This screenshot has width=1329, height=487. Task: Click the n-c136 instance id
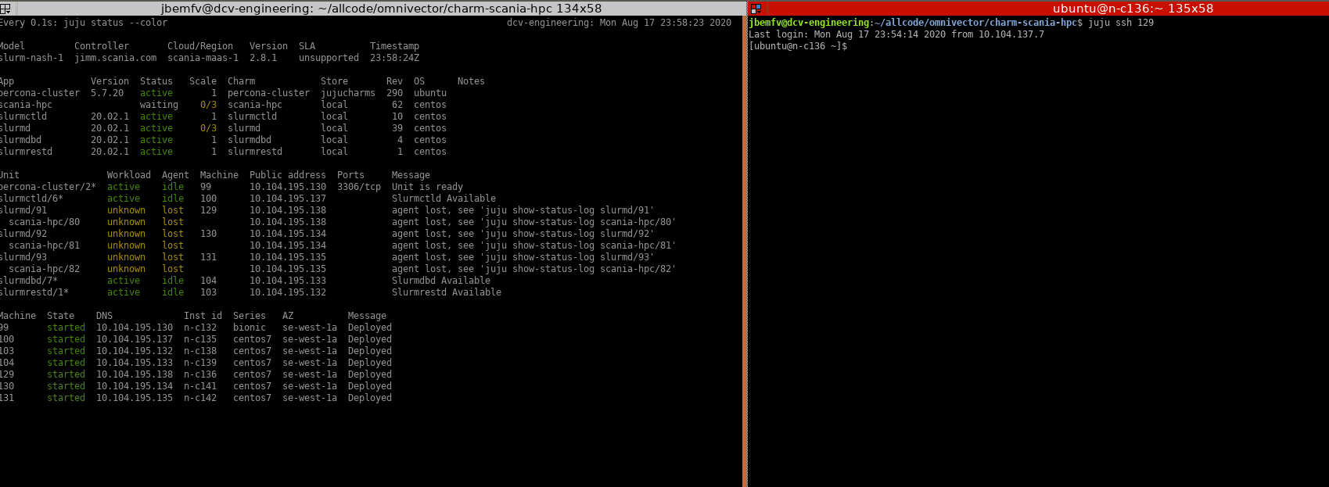point(199,374)
